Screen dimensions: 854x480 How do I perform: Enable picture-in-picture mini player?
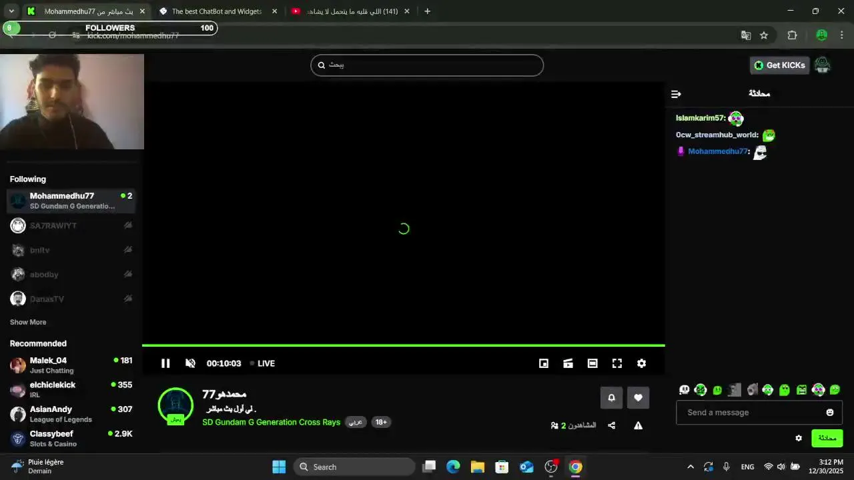point(544,363)
